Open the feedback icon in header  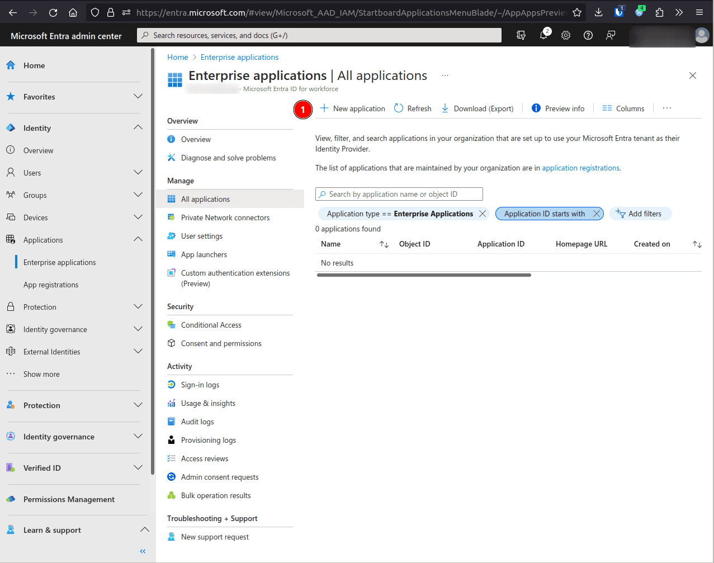[x=611, y=35]
